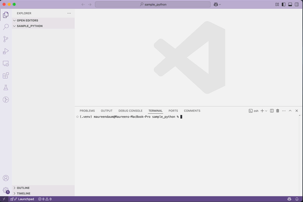
Task: Toggle bottom panel visibility
Action: click(290, 5)
